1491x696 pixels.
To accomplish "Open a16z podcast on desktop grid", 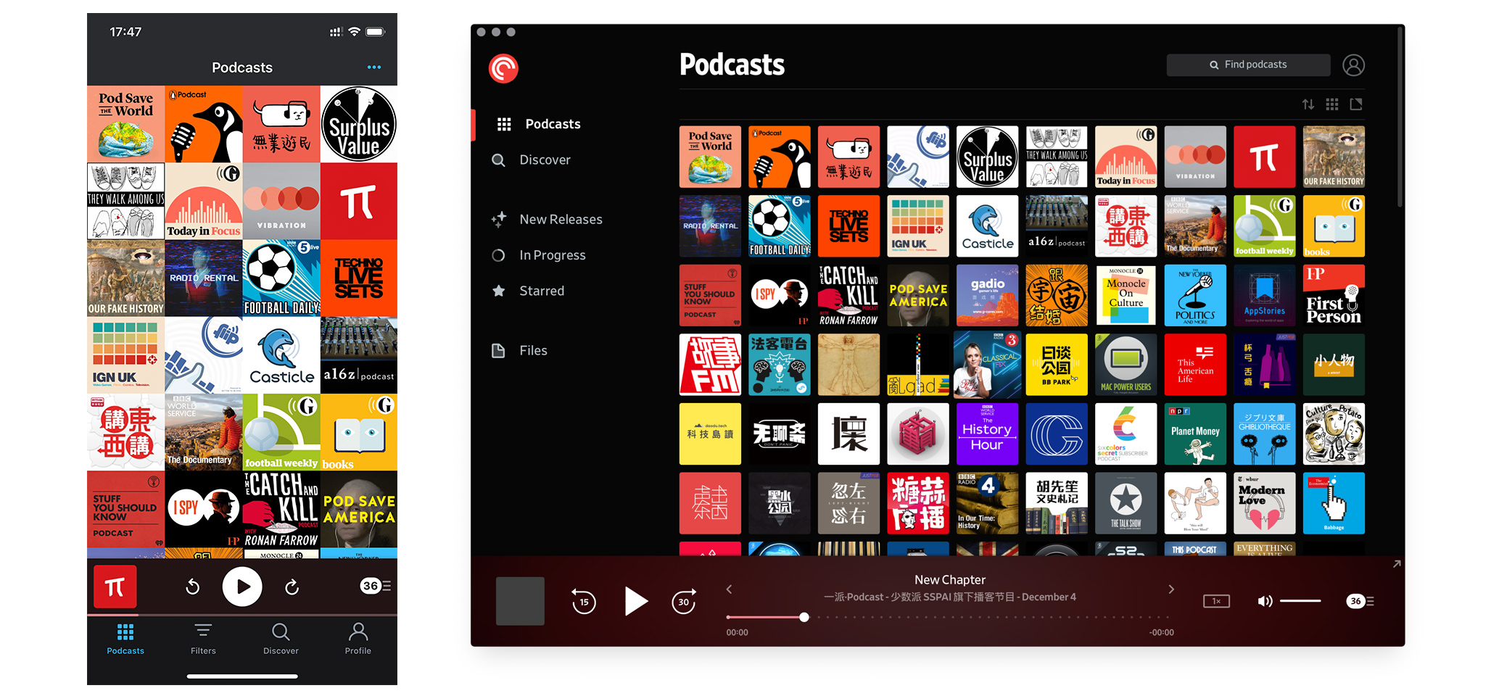I will [1057, 226].
